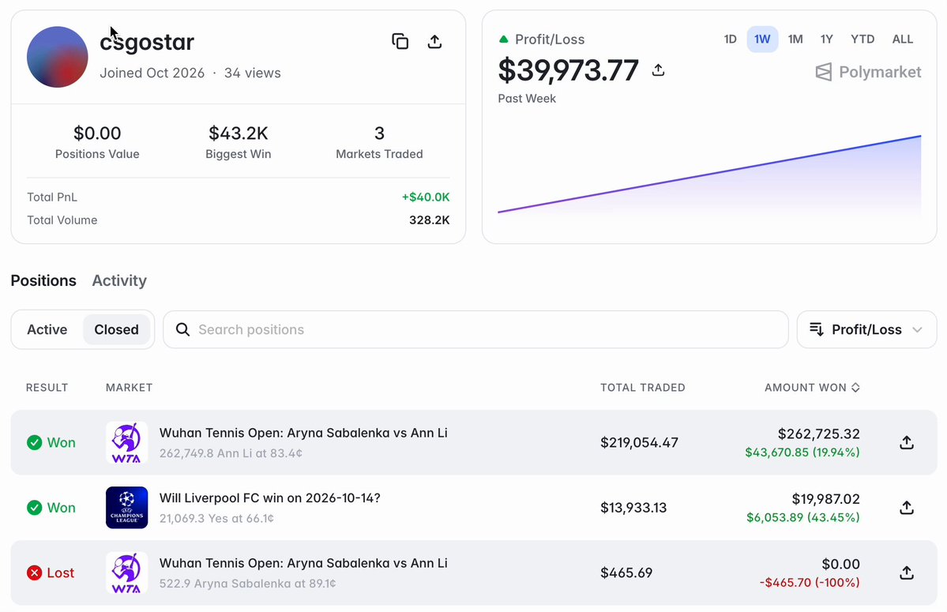Viewport: 947px width, 612px height.
Task: Show the YTD profit range
Action: coord(862,39)
